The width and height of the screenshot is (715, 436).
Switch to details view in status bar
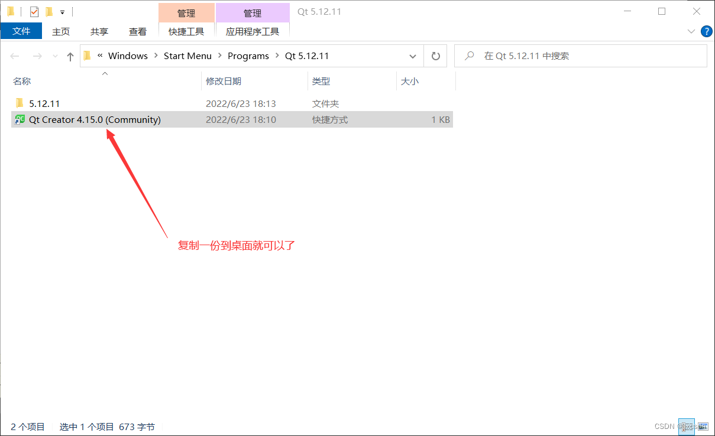pos(686,426)
